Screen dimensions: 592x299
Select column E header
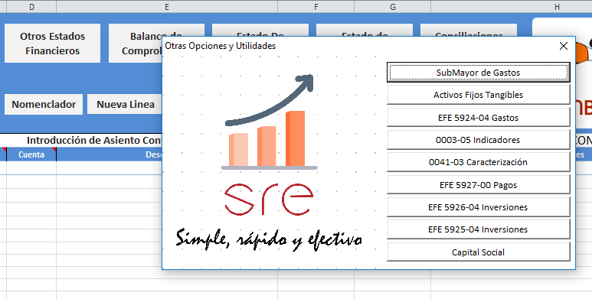click(167, 6)
